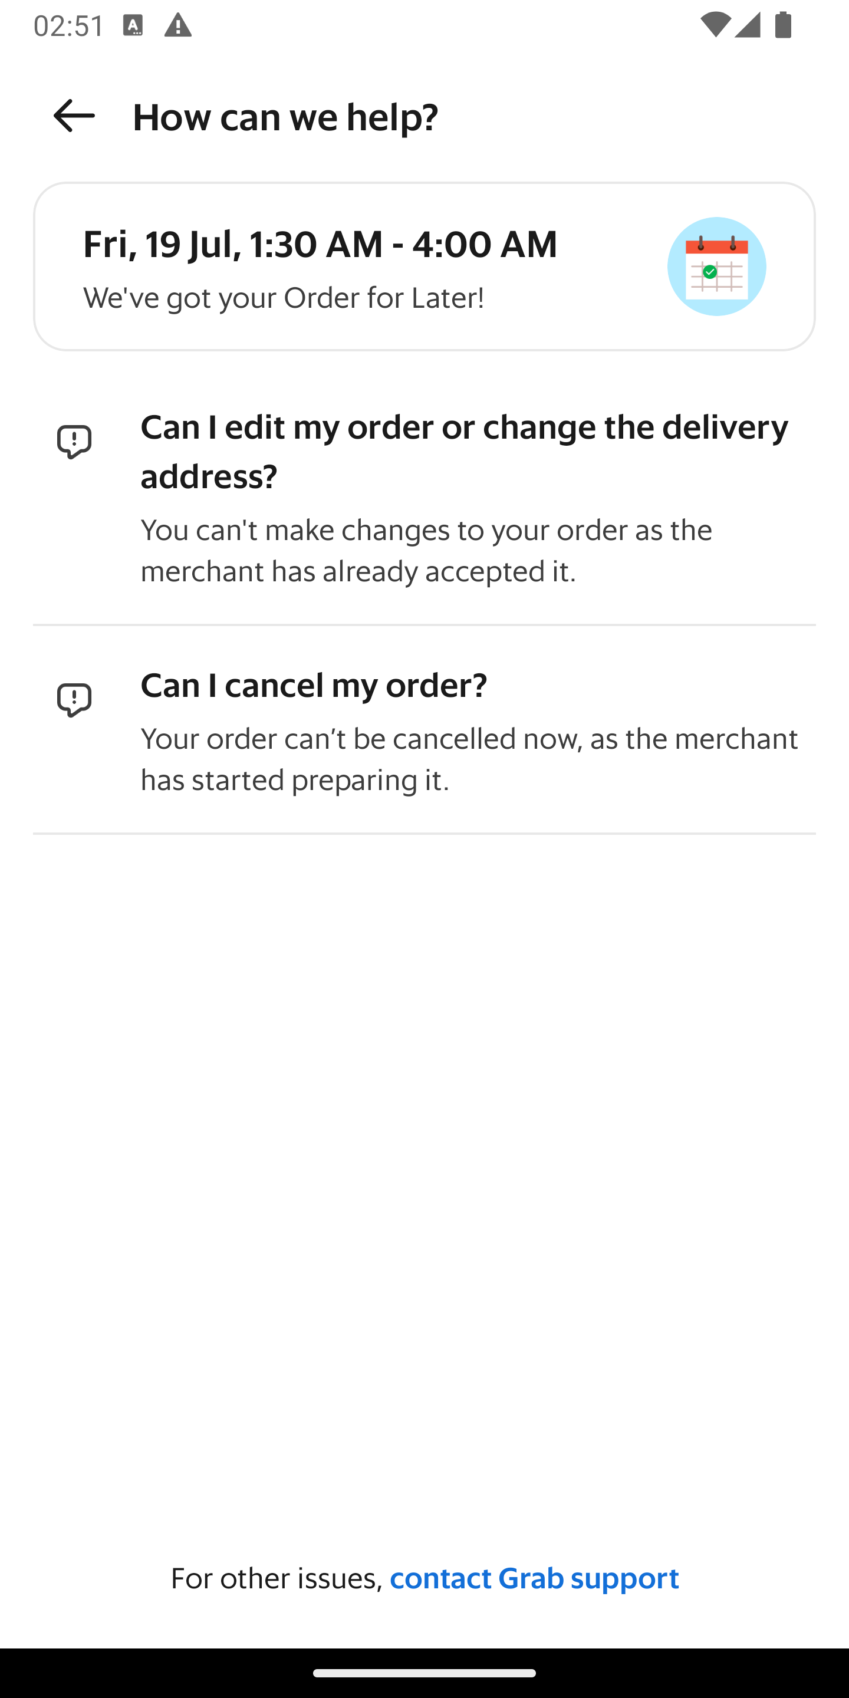Image resolution: width=849 pixels, height=1698 pixels.
Task: Tap the bottom home gesture bar
Action: coord(424,1672)
